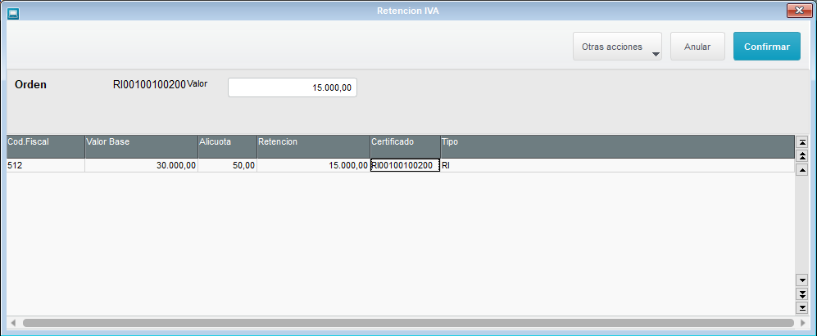Select the 15.000,00 retencion grid cell
Image resolution: width=817 pixels, height=336 pixels.
(x=313, y=165)
